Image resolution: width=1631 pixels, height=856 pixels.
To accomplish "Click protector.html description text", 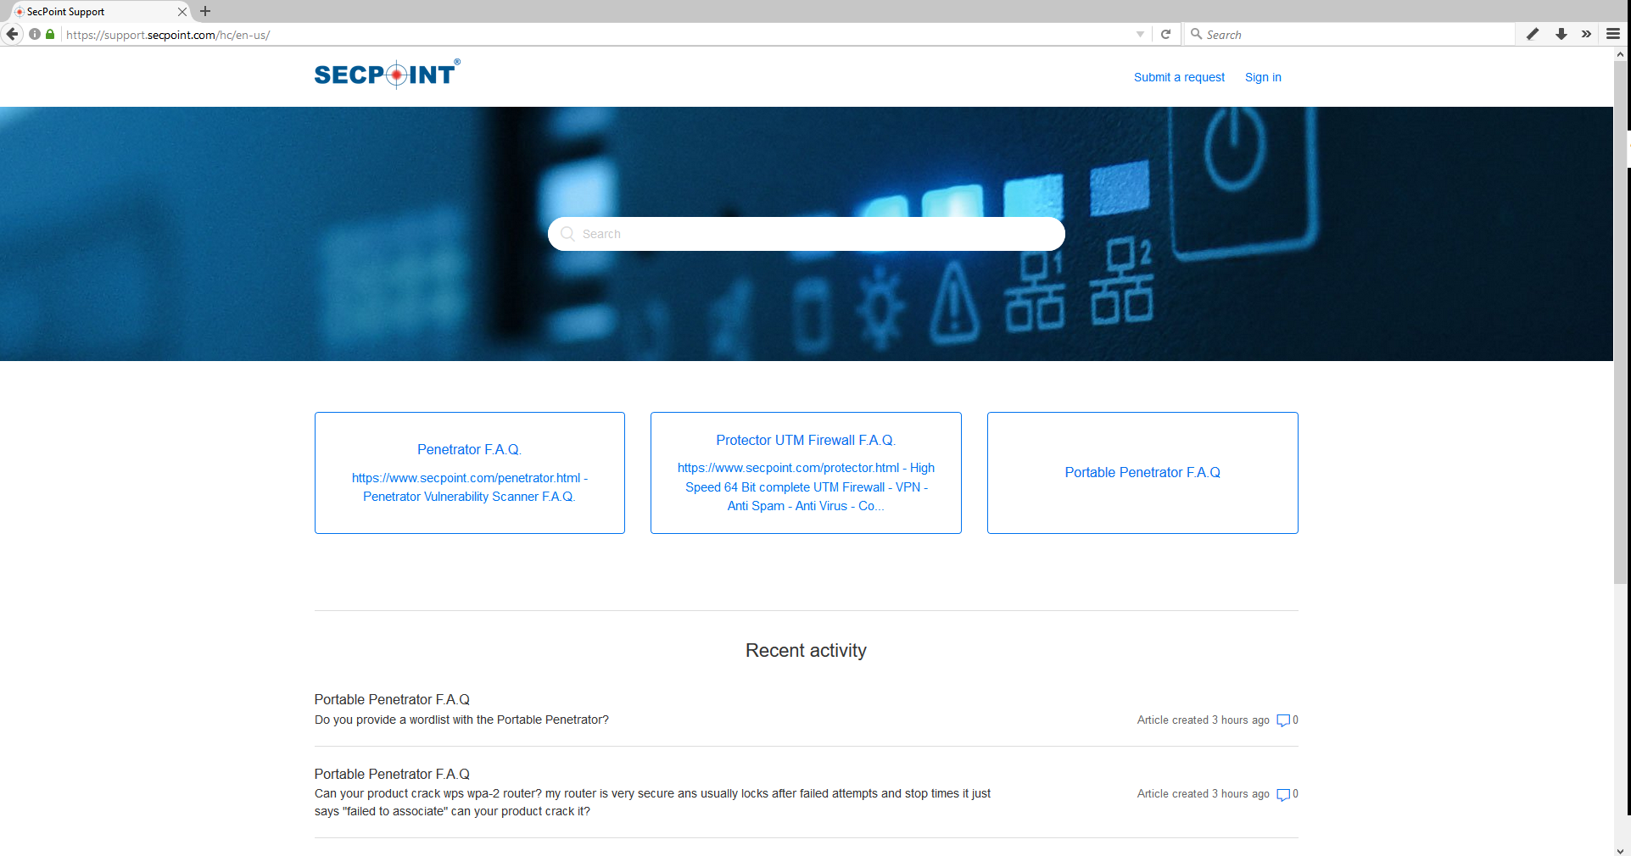I will click(806, 487).
